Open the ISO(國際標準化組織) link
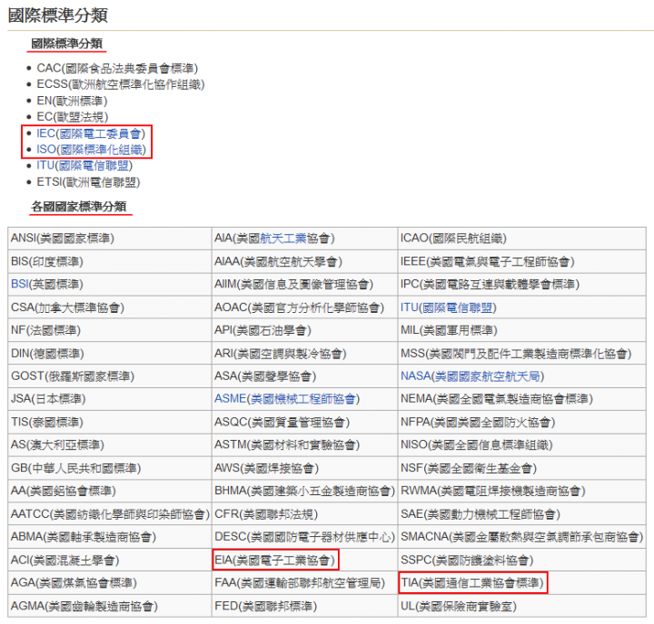Viewport: 654px width, 624px height. click(x=91, y=150)
